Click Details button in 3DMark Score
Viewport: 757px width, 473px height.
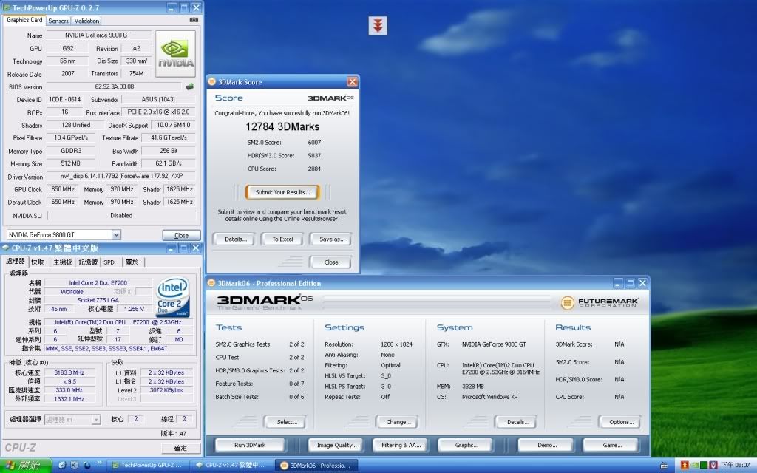tap(236, 239)
